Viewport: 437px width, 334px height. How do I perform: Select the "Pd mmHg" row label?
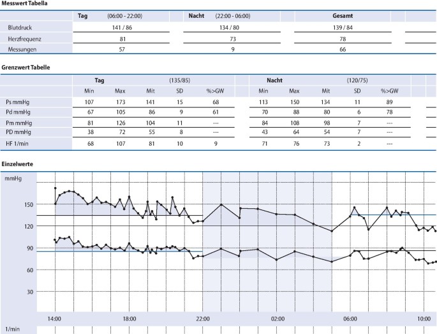pos(18,112)
